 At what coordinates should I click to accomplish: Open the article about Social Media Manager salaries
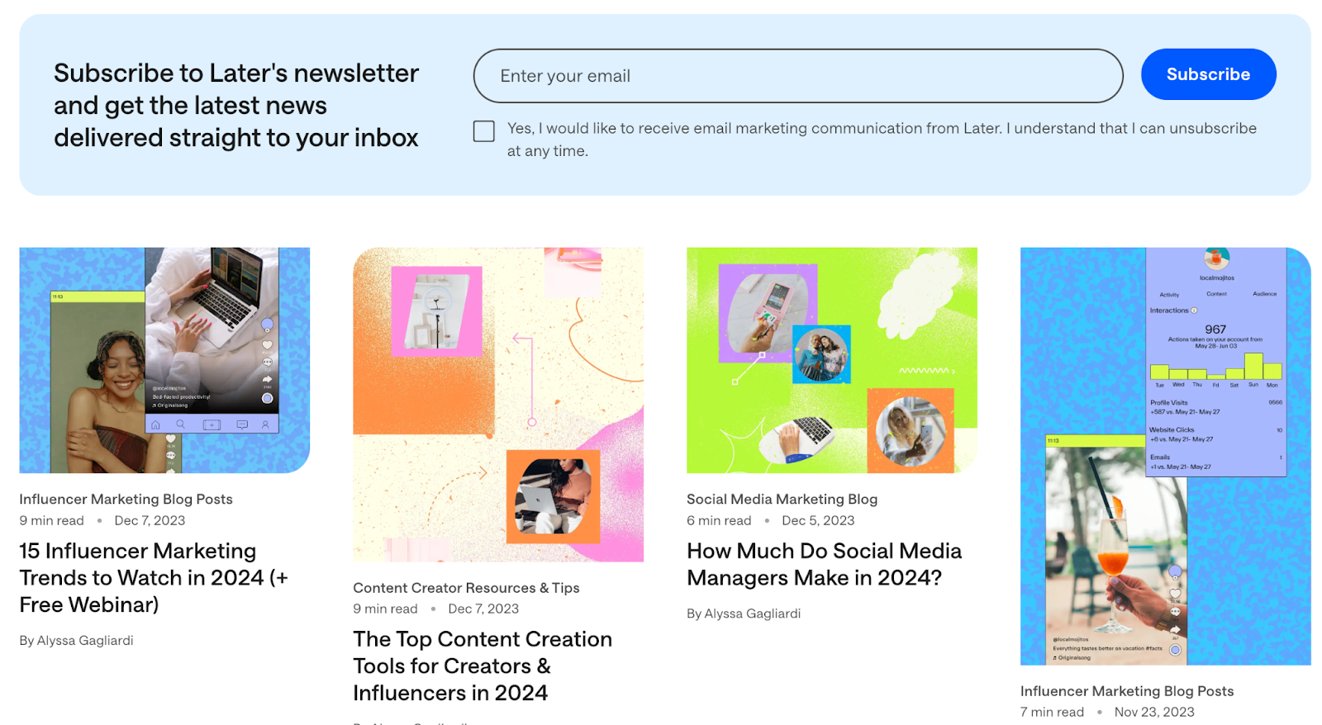824,564
